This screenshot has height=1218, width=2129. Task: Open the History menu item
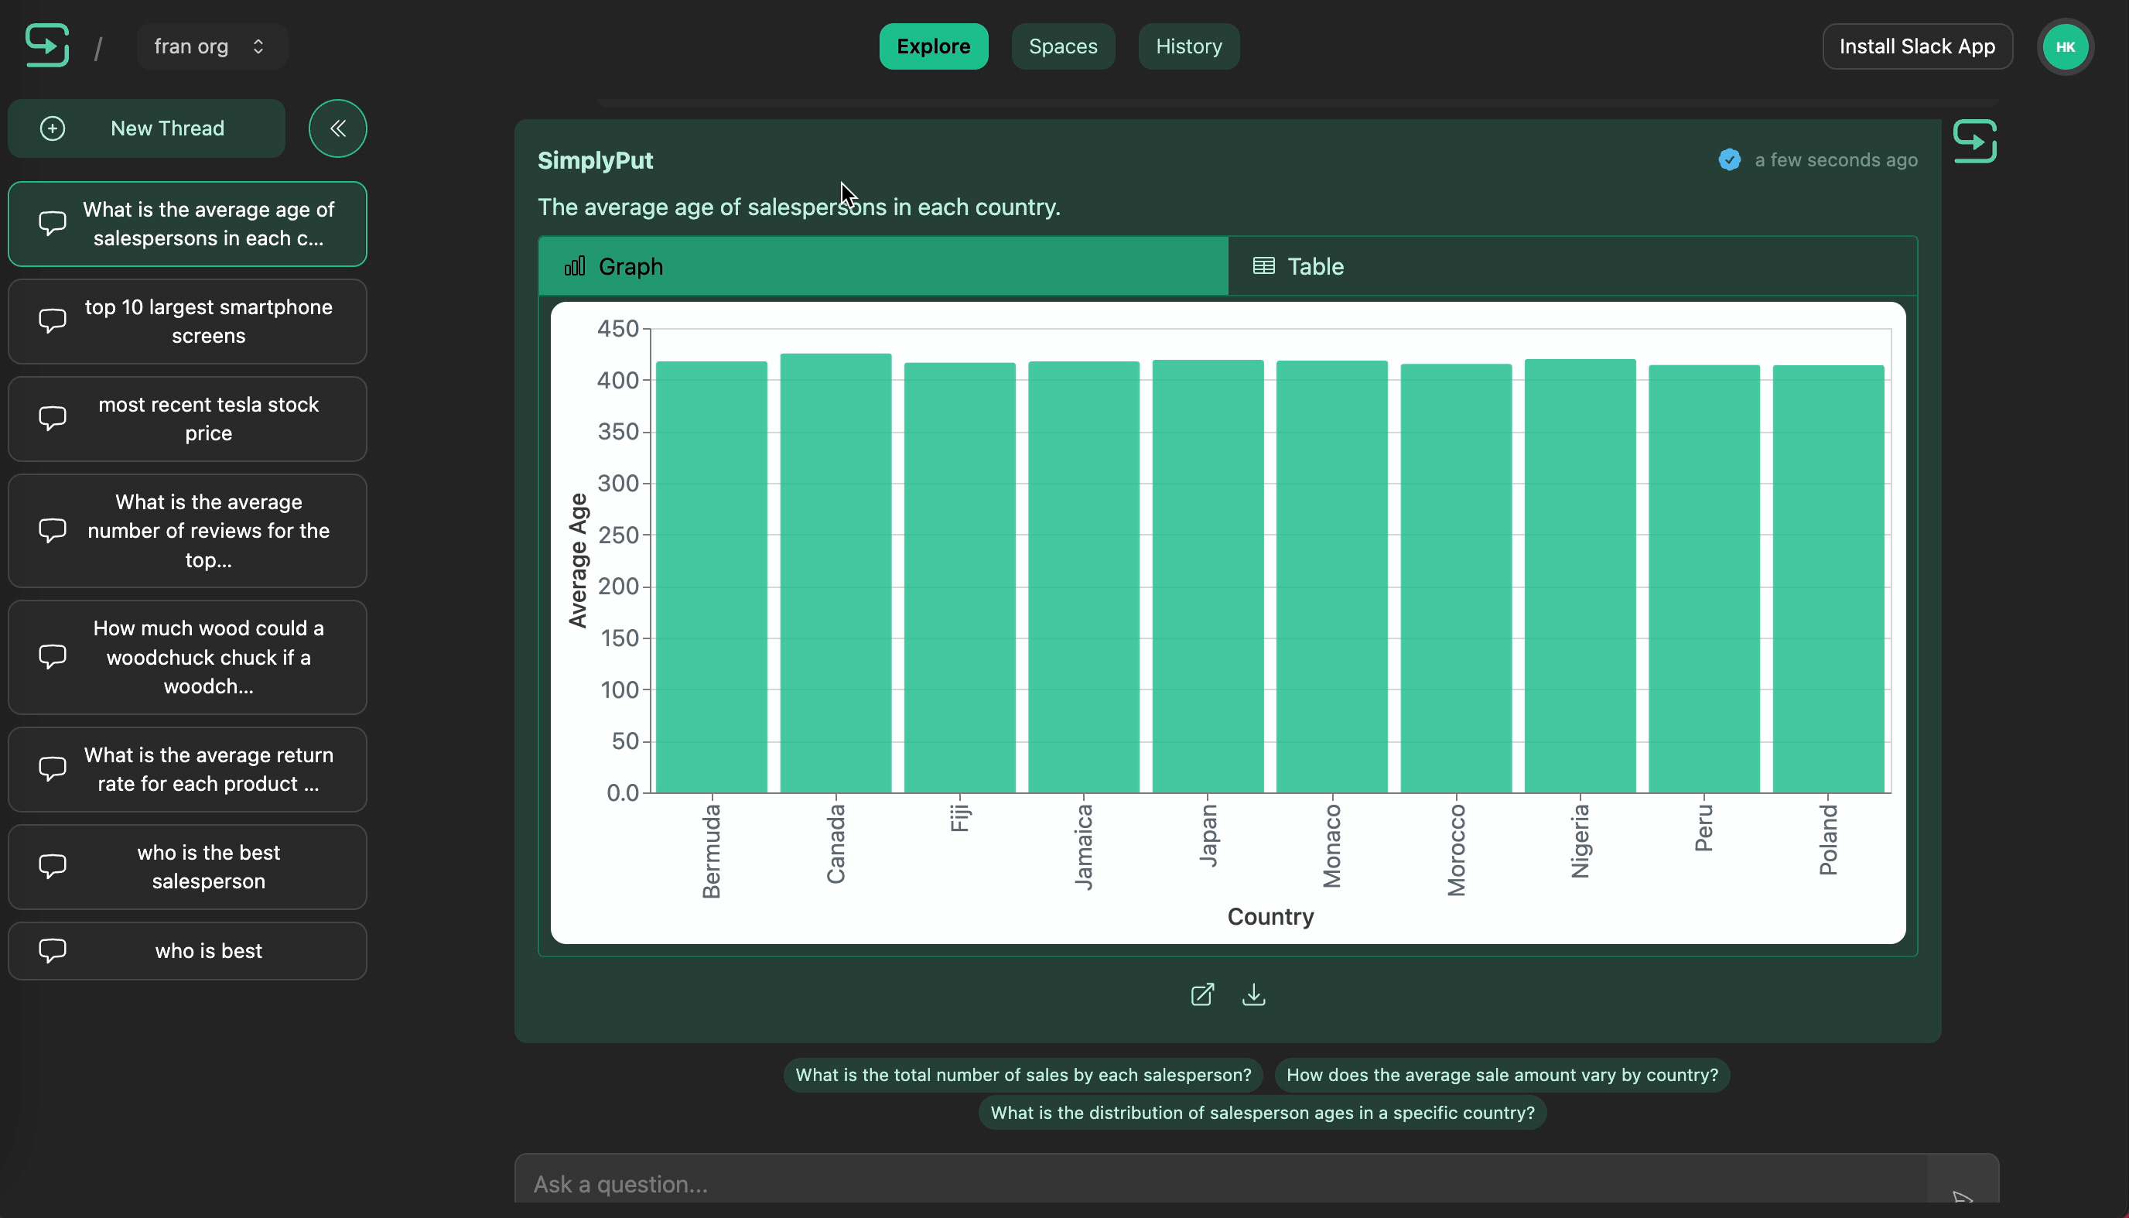coord(1189,46)
